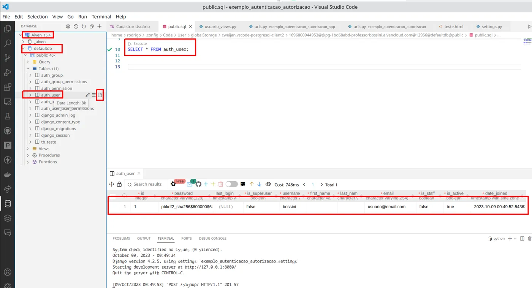532x288 pixels.
Task: Open the Extensions view
Action: pos(7,87)
